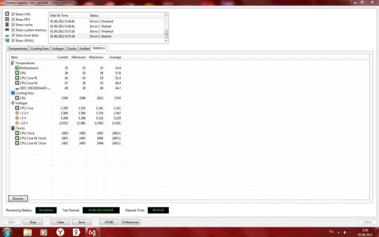Select the 0:37:26 Drive C: Finished log entry
The height and width of the screenshot is (237, 379).
(106, 31)
